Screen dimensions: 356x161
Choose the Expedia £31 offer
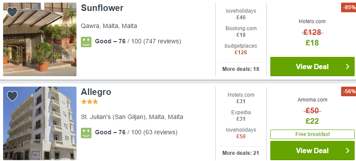point(241,115)
